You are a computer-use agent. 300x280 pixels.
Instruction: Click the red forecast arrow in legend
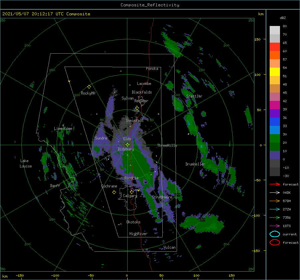[x=275, y=184]
